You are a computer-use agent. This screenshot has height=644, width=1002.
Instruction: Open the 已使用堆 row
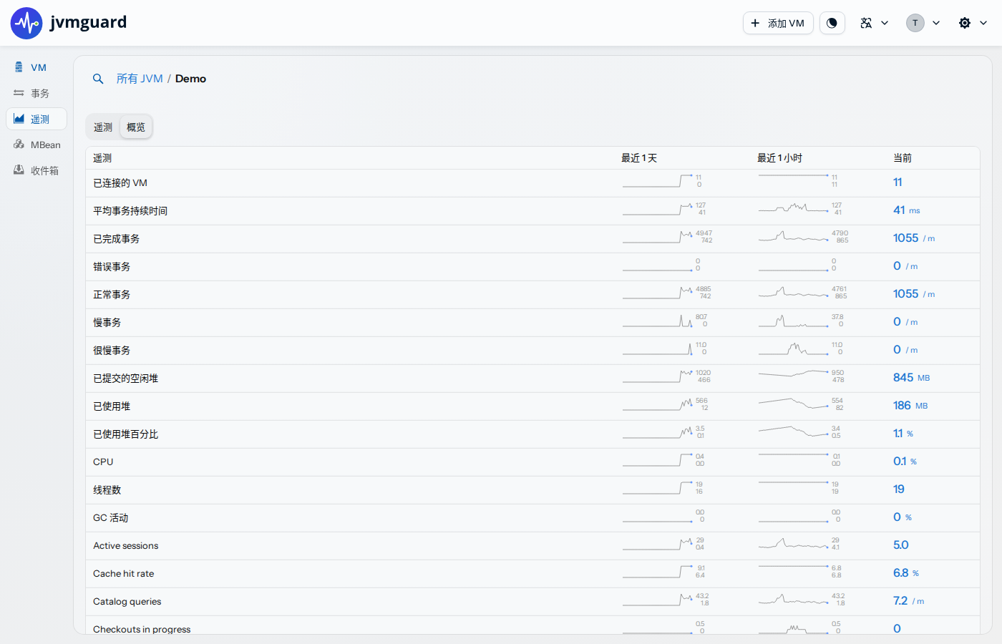[x=533, y=406]
